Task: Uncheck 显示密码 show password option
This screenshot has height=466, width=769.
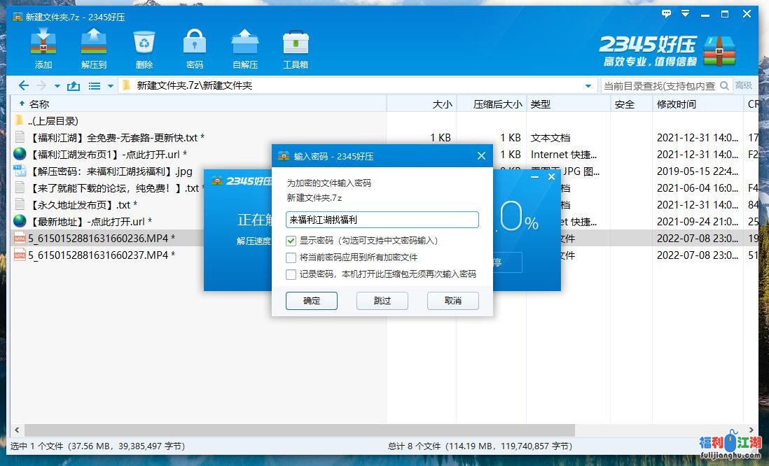Action: point(292,240)
